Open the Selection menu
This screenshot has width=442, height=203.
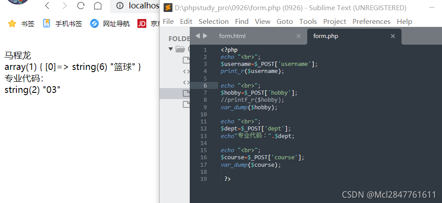pyautogui.click(x=213, y=22)
